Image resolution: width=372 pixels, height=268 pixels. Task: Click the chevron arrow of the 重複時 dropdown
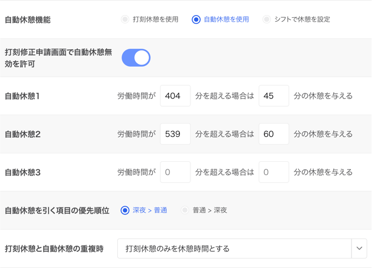tap(359, 249)
